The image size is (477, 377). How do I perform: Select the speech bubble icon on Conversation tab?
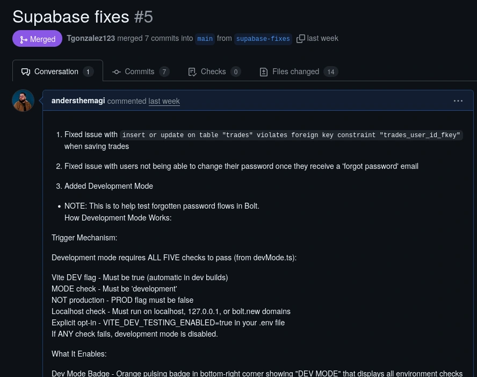click(x=26, y=72)
